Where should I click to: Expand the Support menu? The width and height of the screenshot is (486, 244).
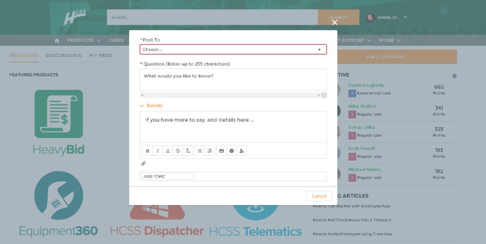pyautogui.click(x=353, y=40)
